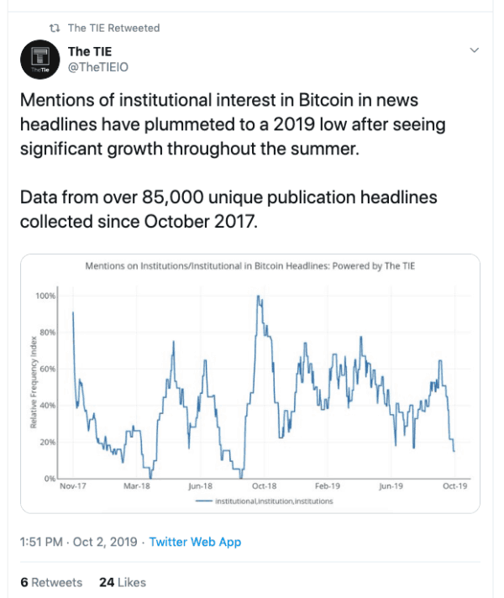View the "24 Likes" list

tap(122, 582)
